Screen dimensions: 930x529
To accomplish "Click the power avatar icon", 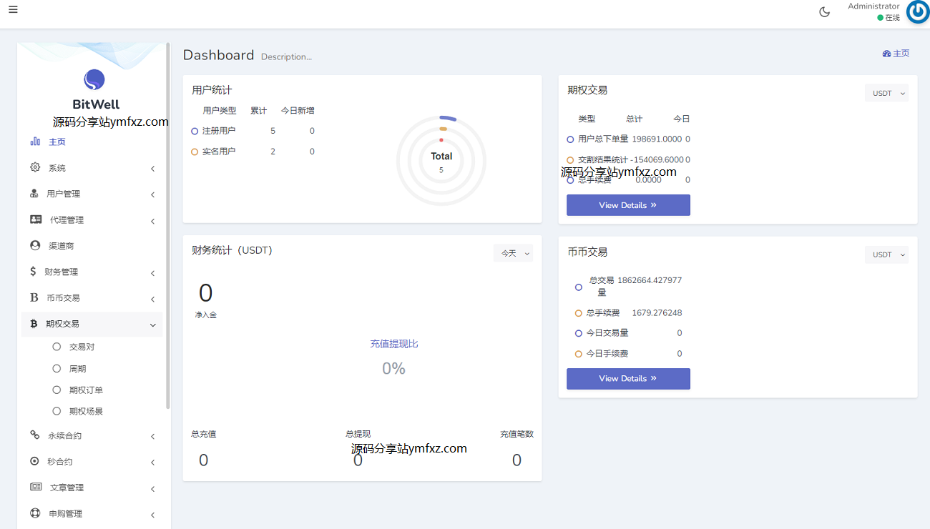I will [917, 12].
